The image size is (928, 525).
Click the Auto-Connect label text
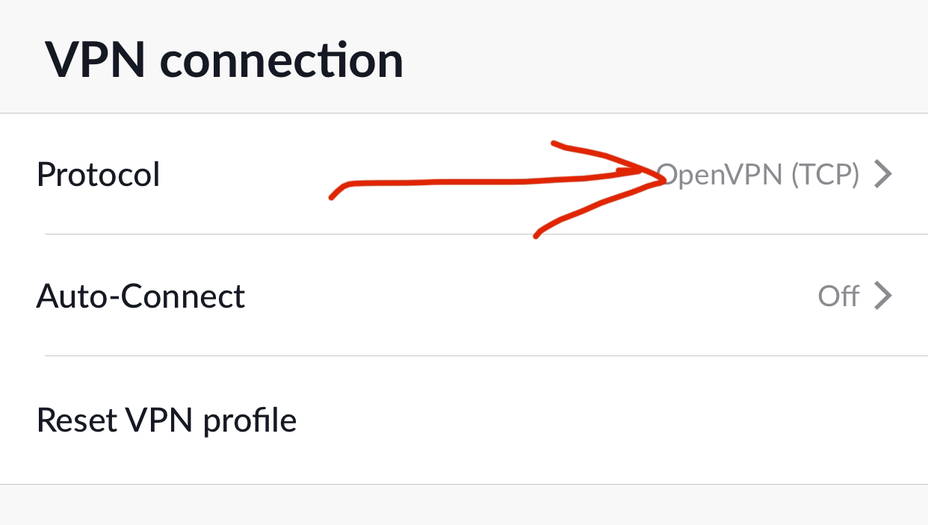(140, 296)
